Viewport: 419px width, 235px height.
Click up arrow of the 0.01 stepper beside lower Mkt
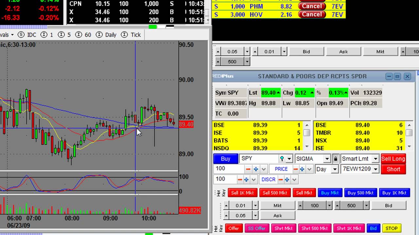(x=226, y=206)
